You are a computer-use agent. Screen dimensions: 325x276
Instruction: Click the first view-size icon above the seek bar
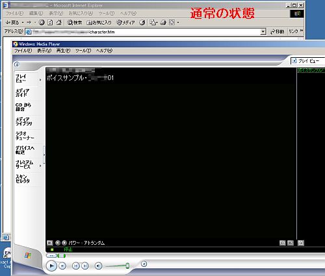coord(283,243)
